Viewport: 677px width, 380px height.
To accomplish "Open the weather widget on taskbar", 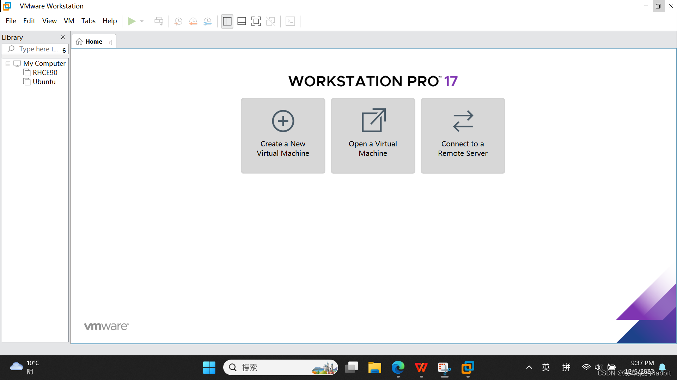I will point(25,367).
